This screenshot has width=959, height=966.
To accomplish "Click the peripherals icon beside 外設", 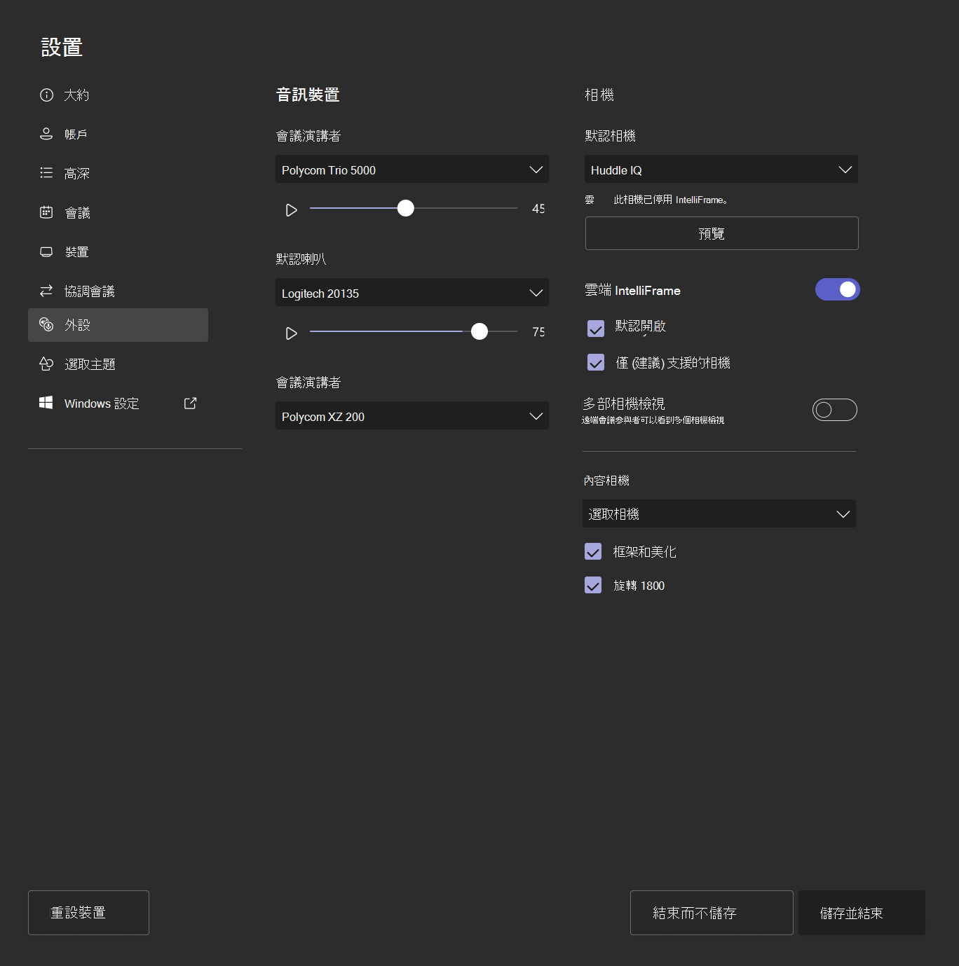I will coord(46,324).
